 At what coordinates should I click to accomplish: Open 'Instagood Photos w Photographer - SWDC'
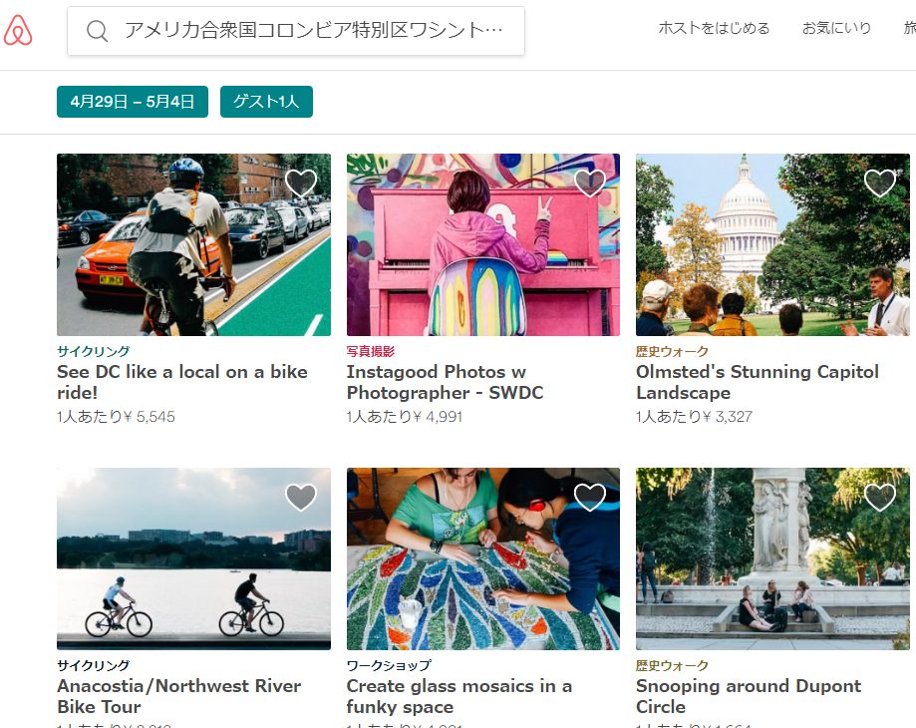click(x=446, y=382)
